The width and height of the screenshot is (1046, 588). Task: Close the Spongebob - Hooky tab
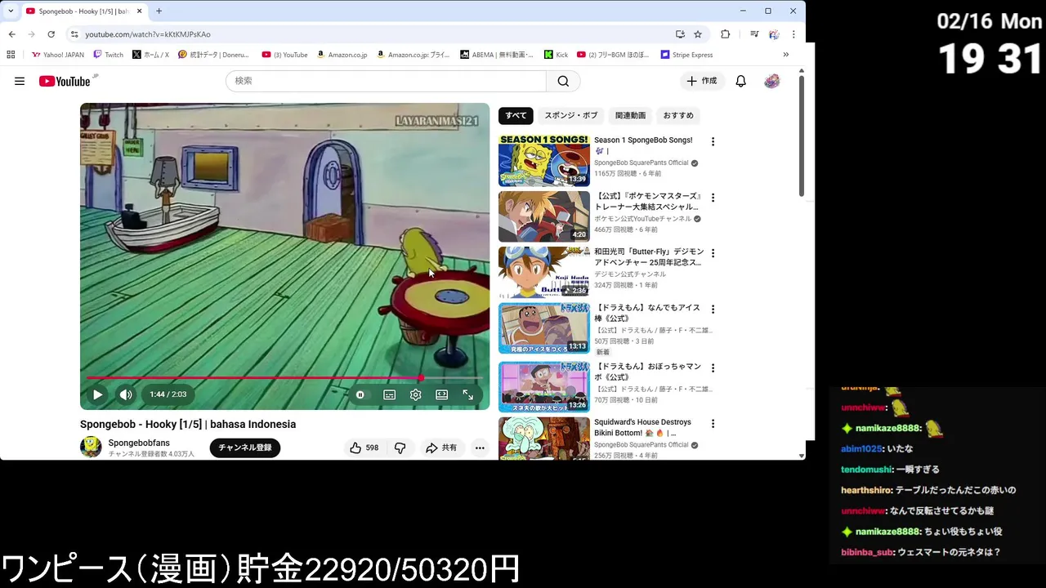click(x=140, y=11)
